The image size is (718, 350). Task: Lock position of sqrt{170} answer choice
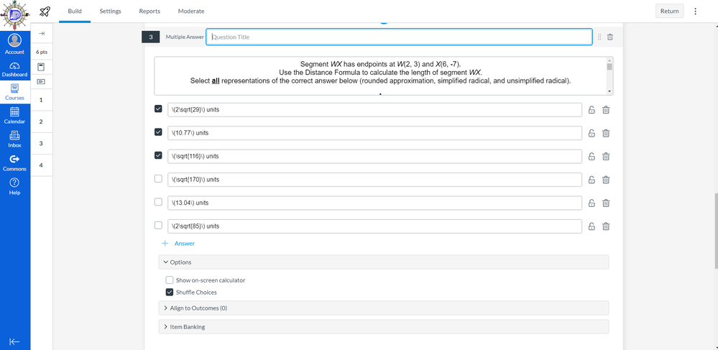(592, 180)
